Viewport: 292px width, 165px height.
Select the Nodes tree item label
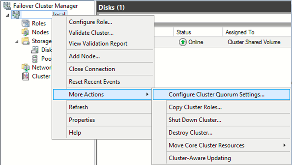tap(40, 32)
